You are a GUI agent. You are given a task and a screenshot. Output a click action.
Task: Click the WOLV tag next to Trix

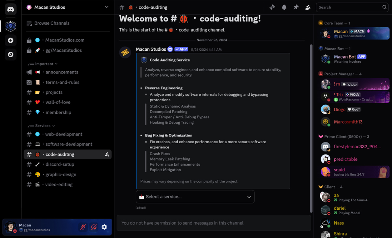click(x=353, y=95)
